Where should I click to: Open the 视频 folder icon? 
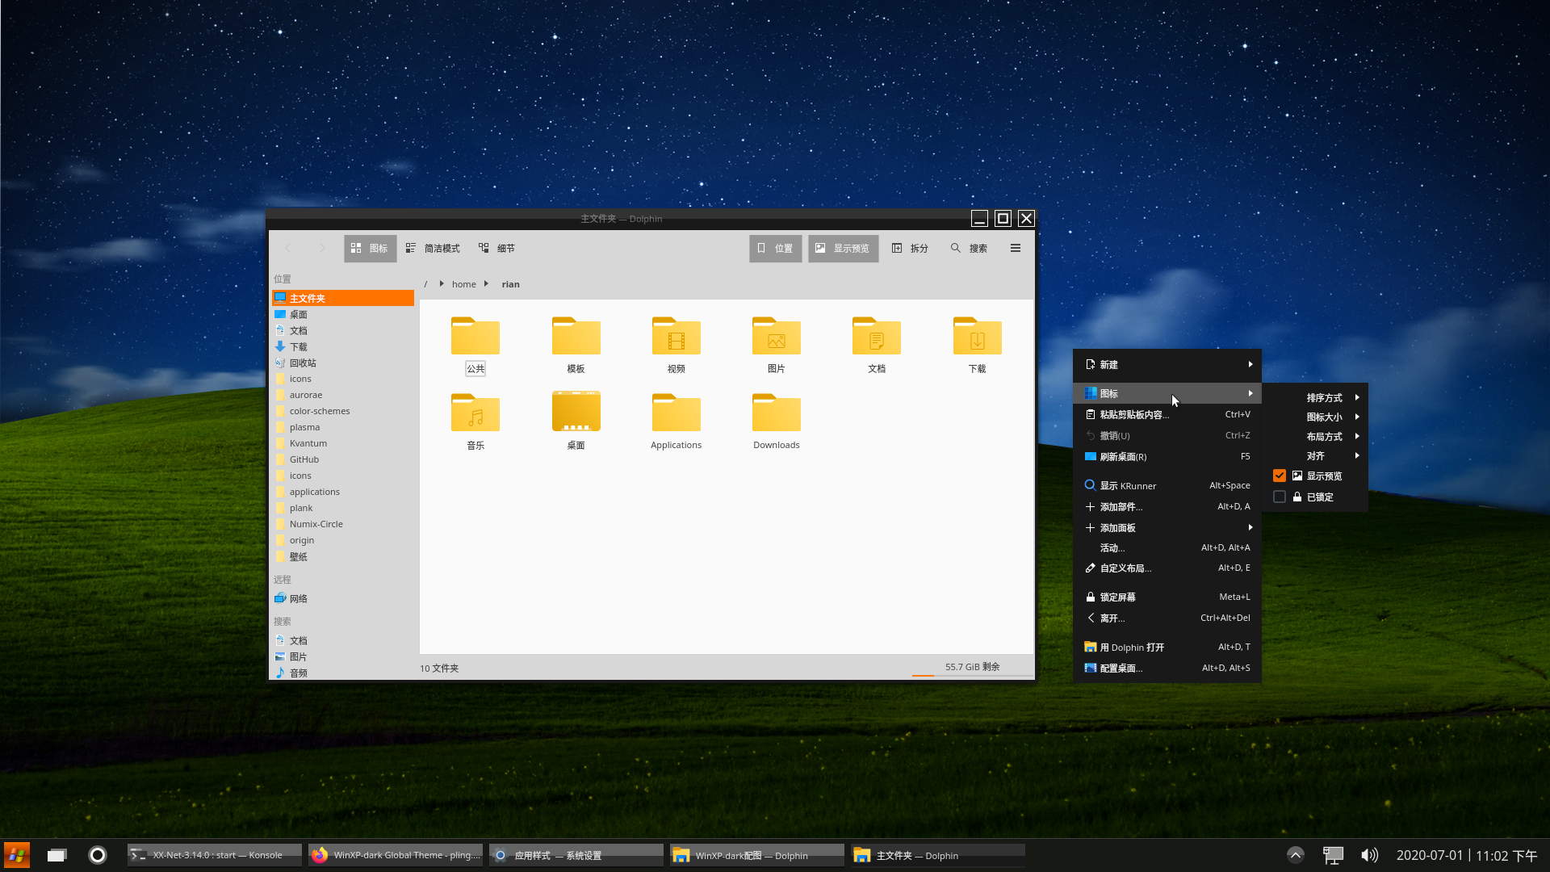(x=677, y=336)
